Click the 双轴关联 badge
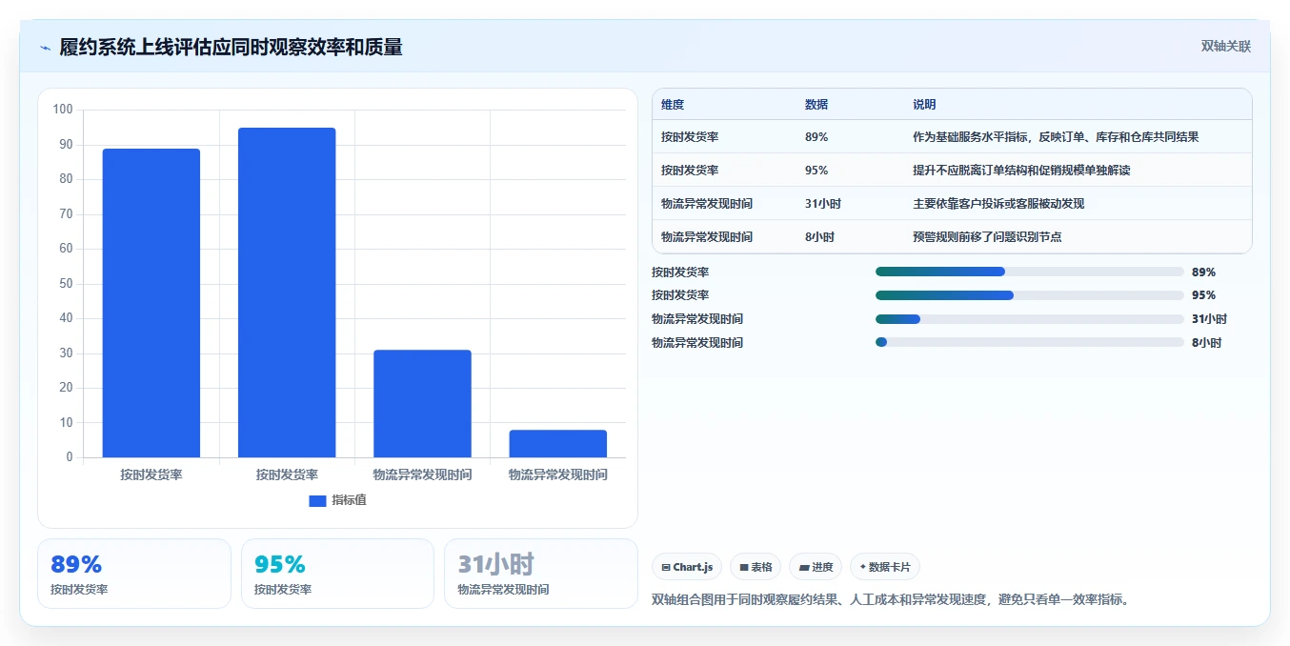 click(x=1226, y=46)
